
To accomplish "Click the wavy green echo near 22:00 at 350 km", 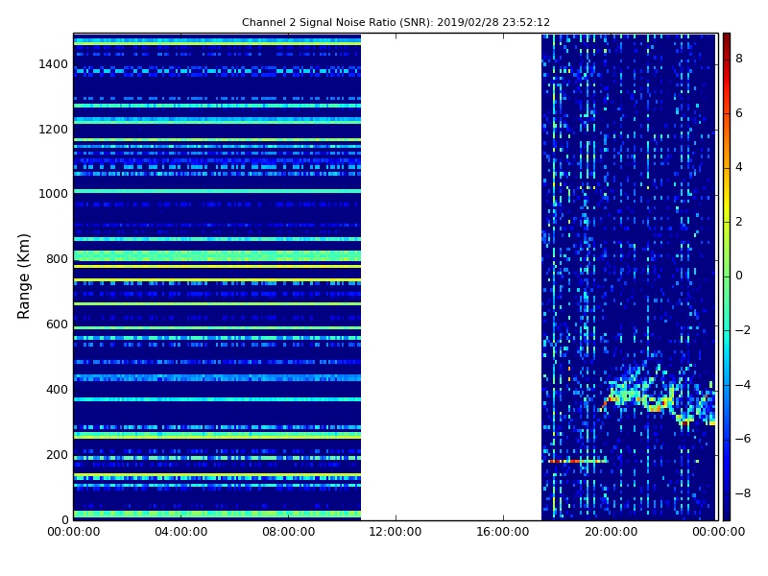I will [659, 399].
